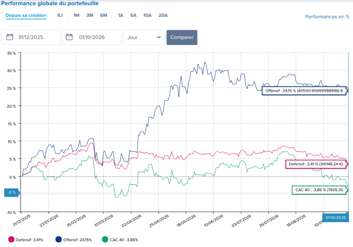Viewport: 353px width, 247px height.
Task: Select the 20A period tab
Action: (163, 15)
